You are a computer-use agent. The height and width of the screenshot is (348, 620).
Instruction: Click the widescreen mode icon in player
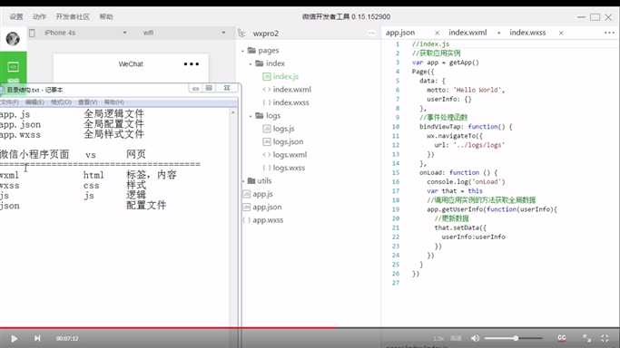586,338
